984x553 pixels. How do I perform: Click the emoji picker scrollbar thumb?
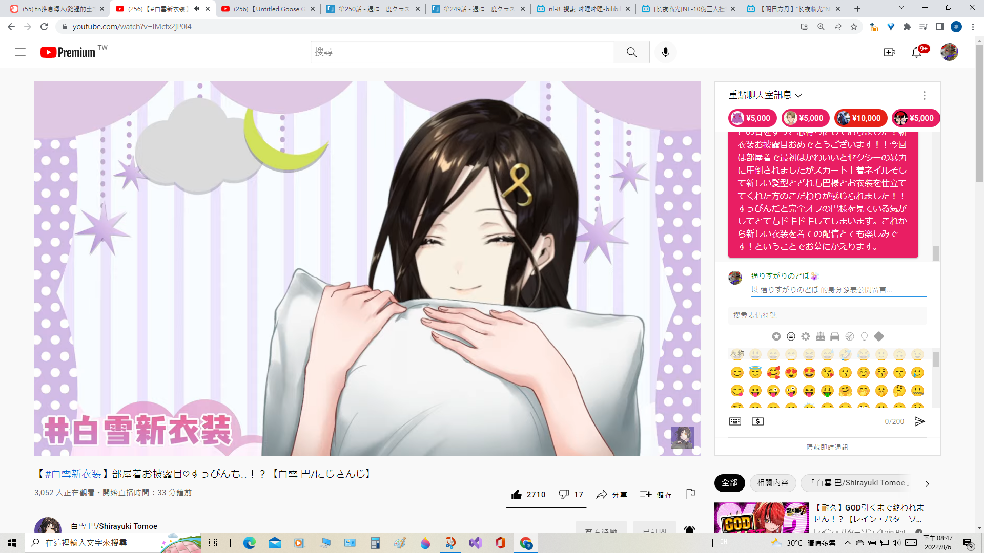[936, 359]
